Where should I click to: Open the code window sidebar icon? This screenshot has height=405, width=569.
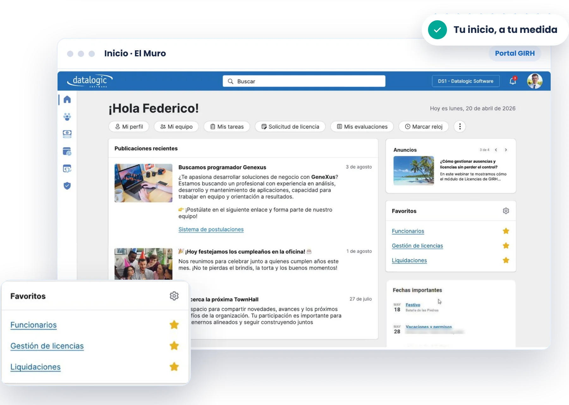67,169
